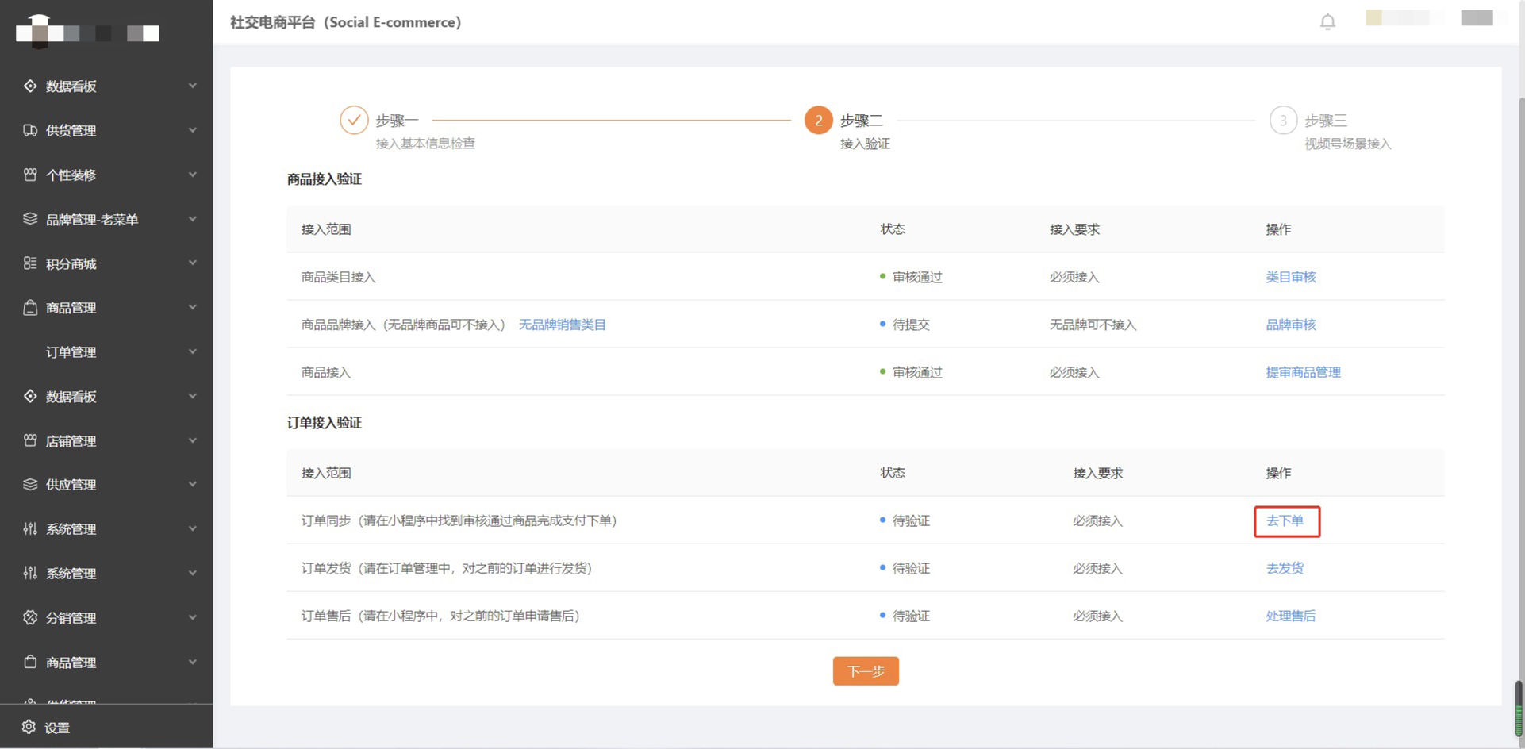The image size is (1525, 749).
Task: Click the platform logo in sidebar
Action: (x=87, y=31)
